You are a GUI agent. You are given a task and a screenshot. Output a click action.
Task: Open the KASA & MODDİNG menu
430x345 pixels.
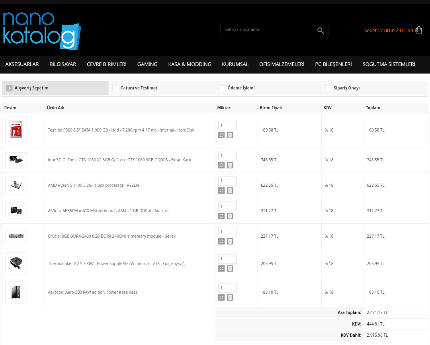(190, 64)
